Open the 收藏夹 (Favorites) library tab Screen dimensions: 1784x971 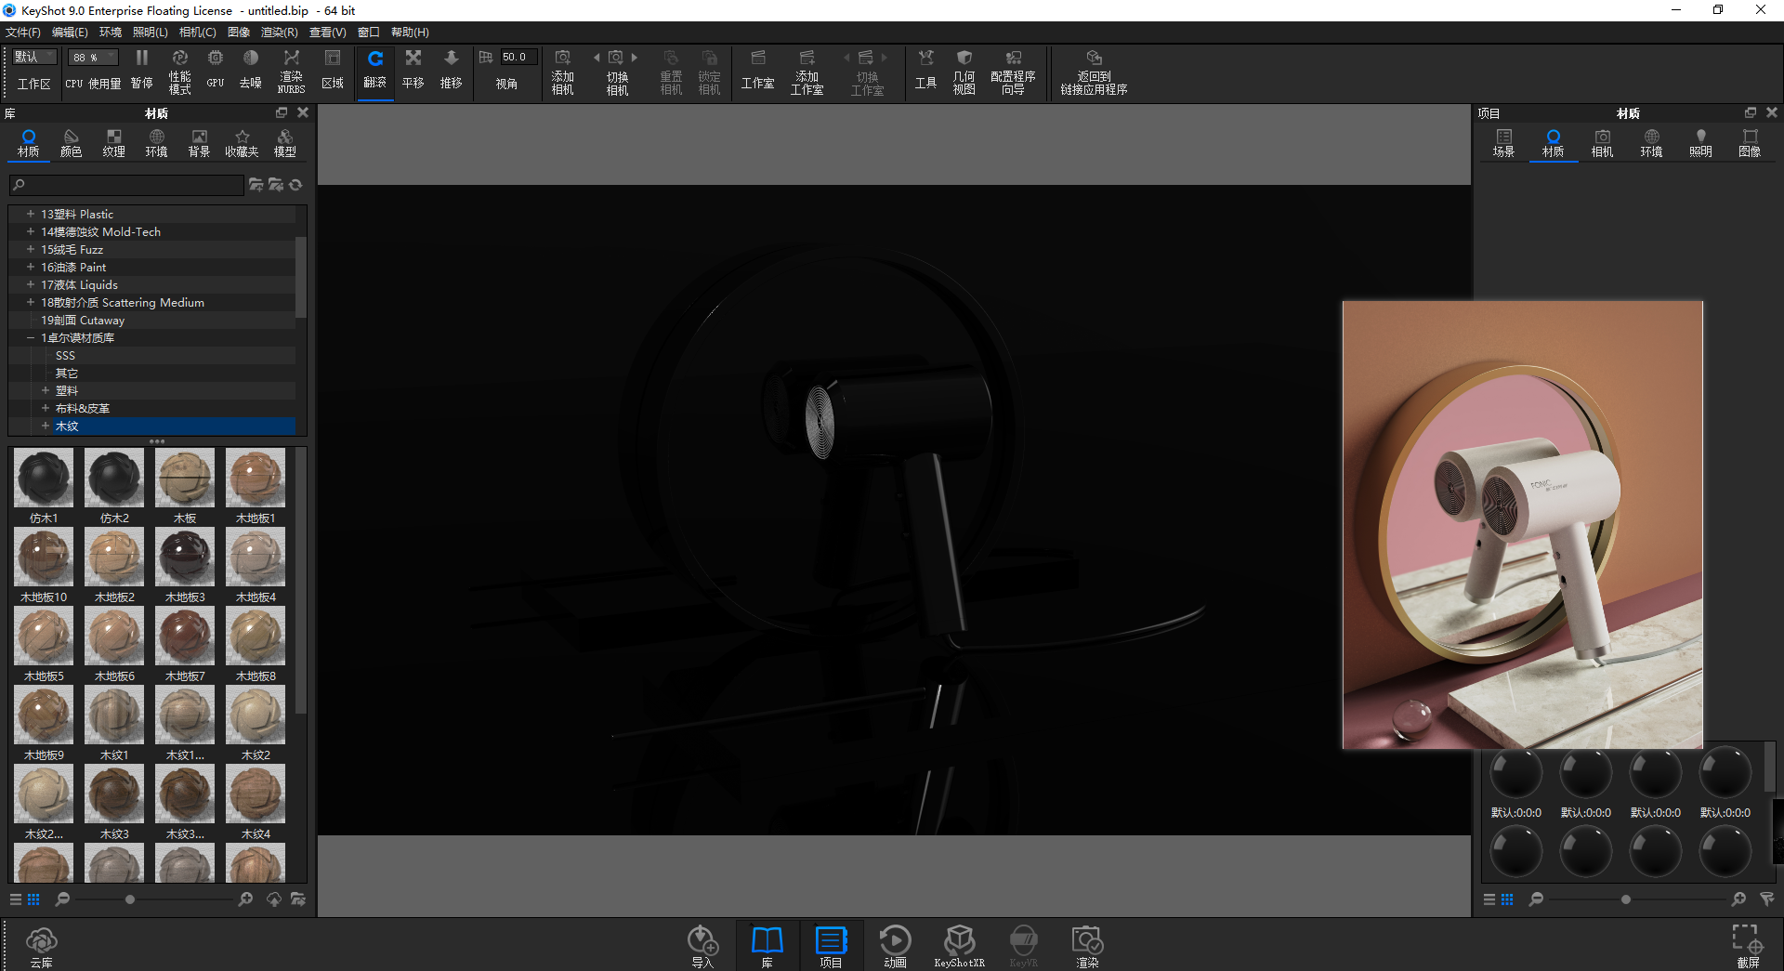pos(242,143)
